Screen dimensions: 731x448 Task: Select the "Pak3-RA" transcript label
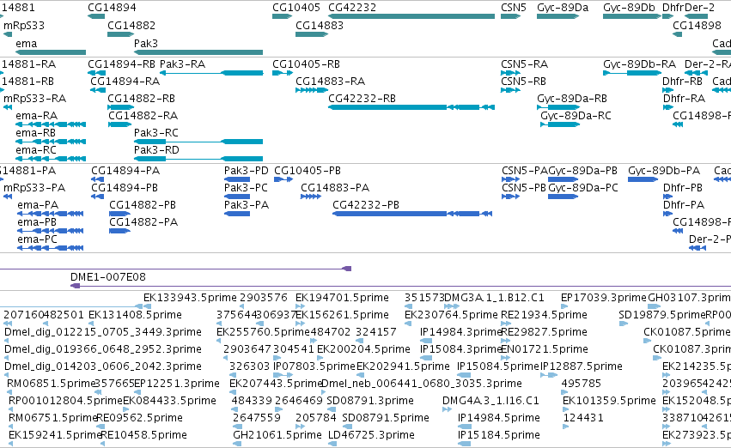pyautogui.click(x=182, y=64)
